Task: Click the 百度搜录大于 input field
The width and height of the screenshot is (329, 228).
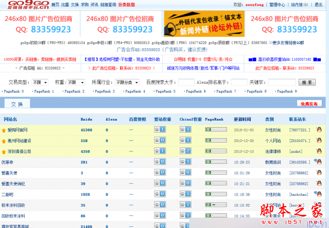Action: 186,82
